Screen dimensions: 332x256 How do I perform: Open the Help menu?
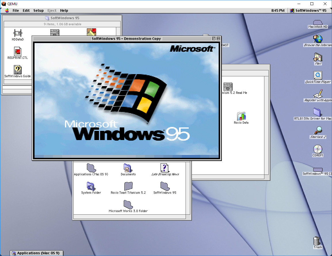tap(64, 11)
